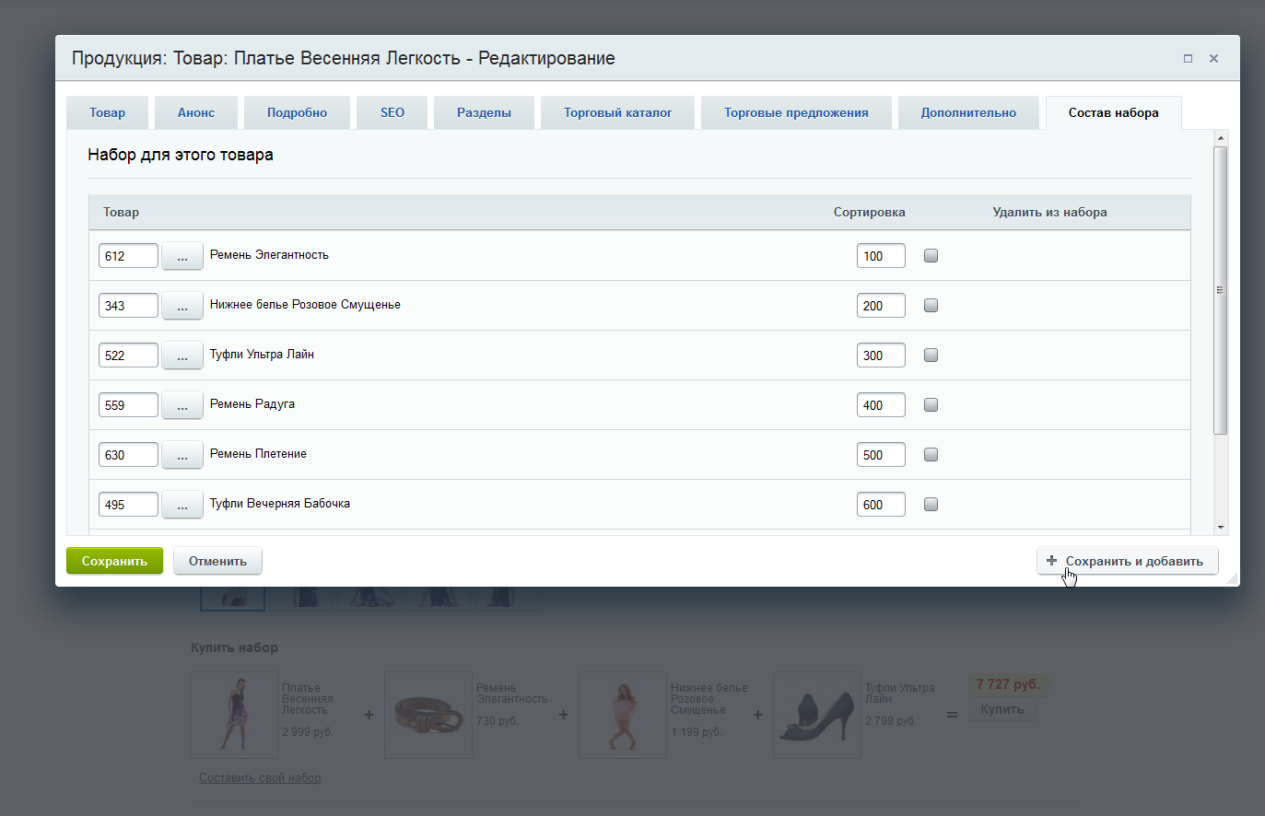
Task: Open product picker for Ремень Плетение
Action: [182, 455]
